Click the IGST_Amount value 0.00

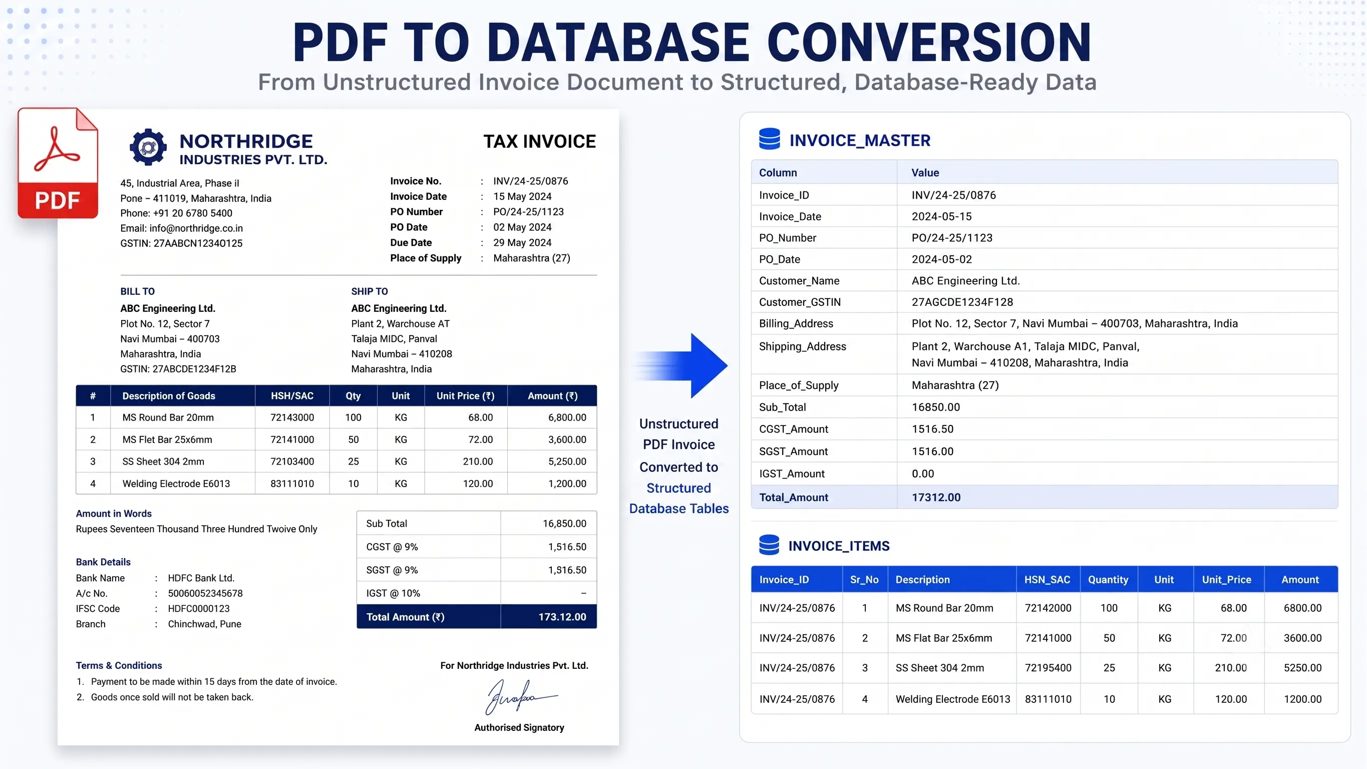pos(922,474)
